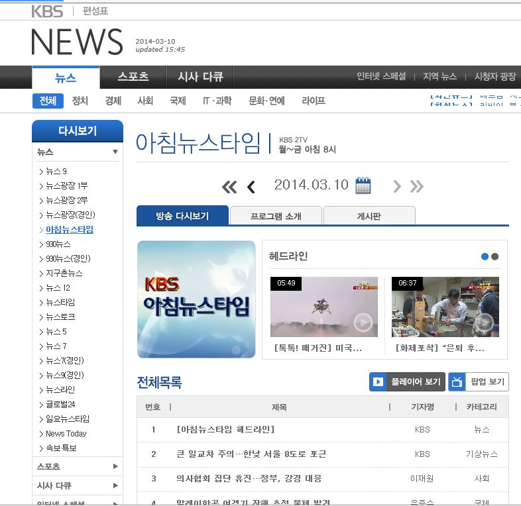The height and width of the screenshot is (506, 521).
Task: Click the 팝업 보기 button
Action: (x=479, y=381)
